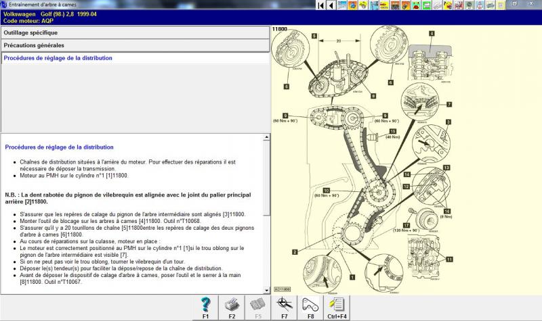Image resolution: width=542 pixels, height=321 pixels.
Task: Click the AD11800 diagram reference label
Action: pos(283,289)
